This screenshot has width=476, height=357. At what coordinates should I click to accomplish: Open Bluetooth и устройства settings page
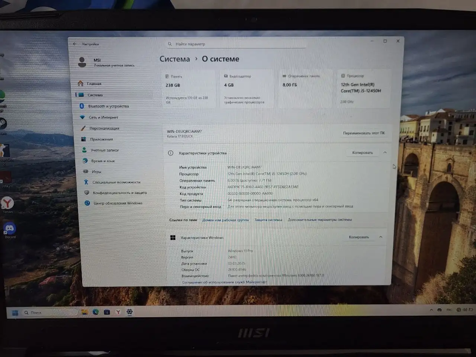[x=108, y=106]
